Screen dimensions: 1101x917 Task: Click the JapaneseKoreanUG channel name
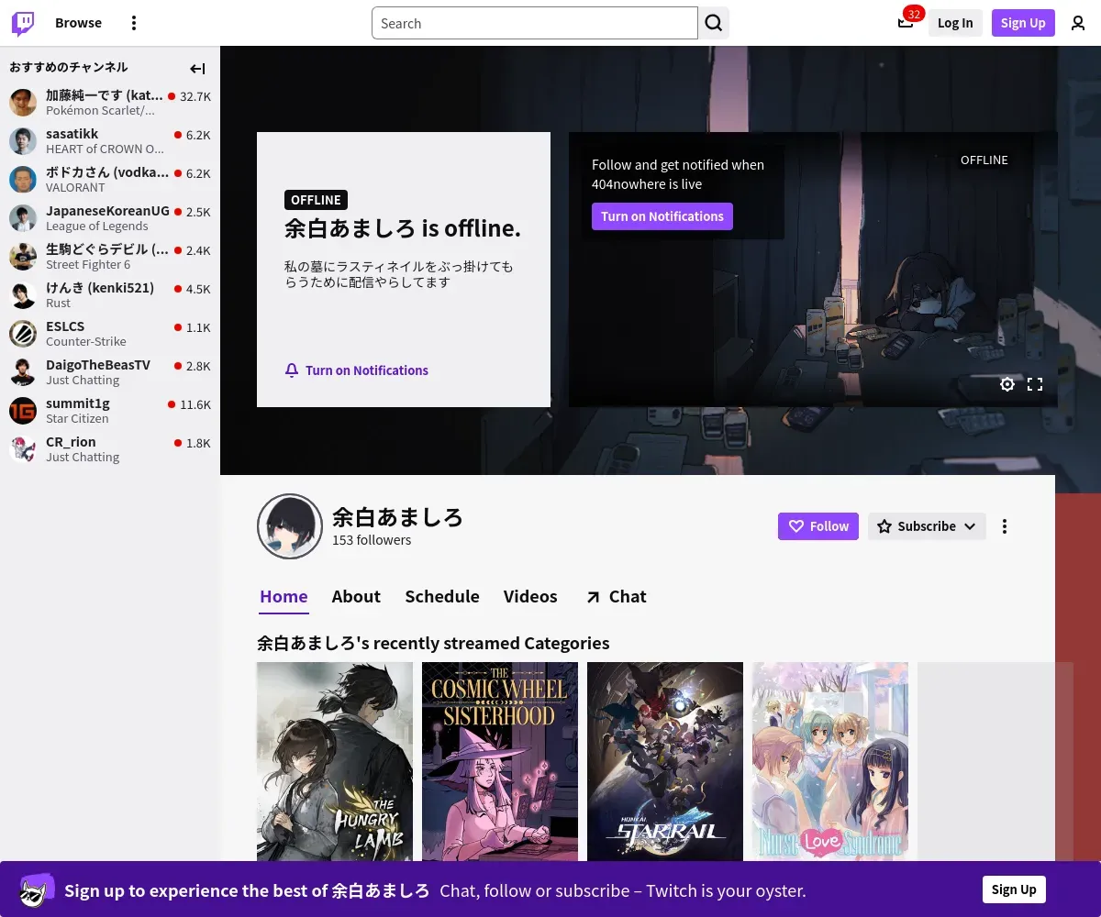[x=107, y=211]
